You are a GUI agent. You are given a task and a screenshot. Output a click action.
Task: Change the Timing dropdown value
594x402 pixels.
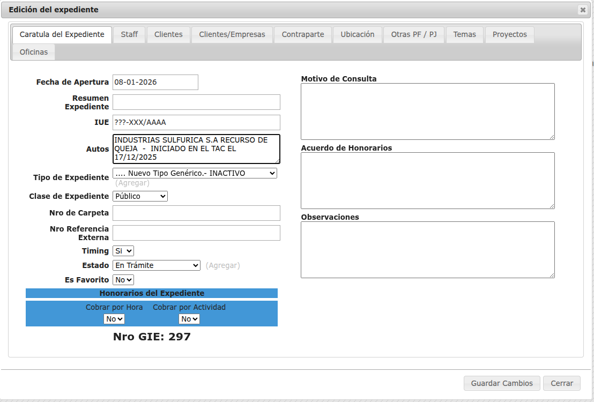click(123, 251)
